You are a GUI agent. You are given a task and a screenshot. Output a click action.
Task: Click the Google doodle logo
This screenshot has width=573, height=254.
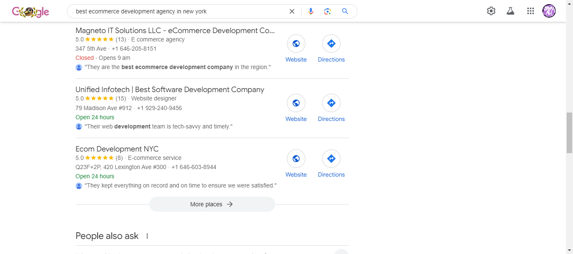30,12
